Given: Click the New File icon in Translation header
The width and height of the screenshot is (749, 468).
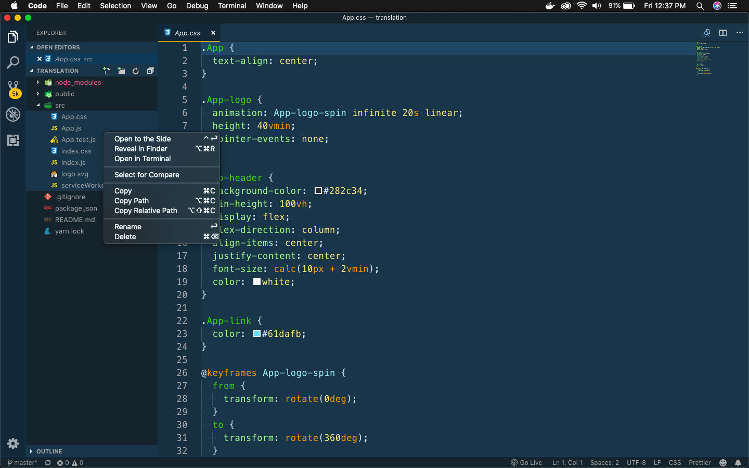Looking at the screenshot, I should tap(107, 71).
